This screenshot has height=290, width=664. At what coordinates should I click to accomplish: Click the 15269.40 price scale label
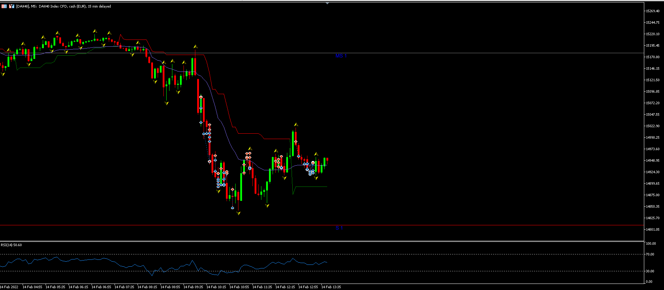point(653,11)
